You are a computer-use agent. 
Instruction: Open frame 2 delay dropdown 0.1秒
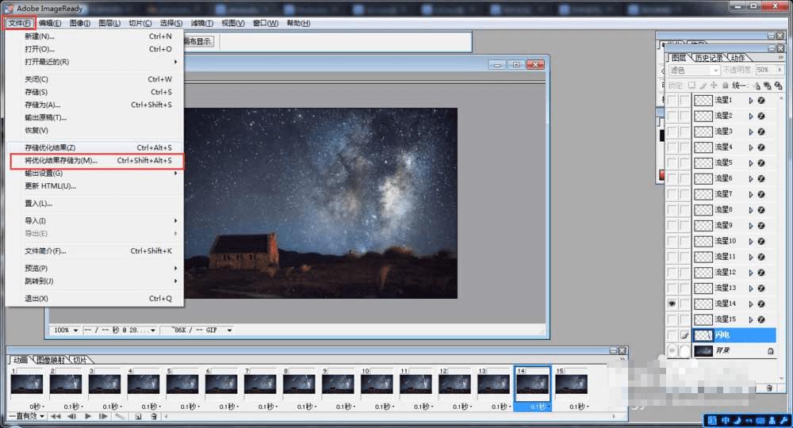click(x=74, y=407)
